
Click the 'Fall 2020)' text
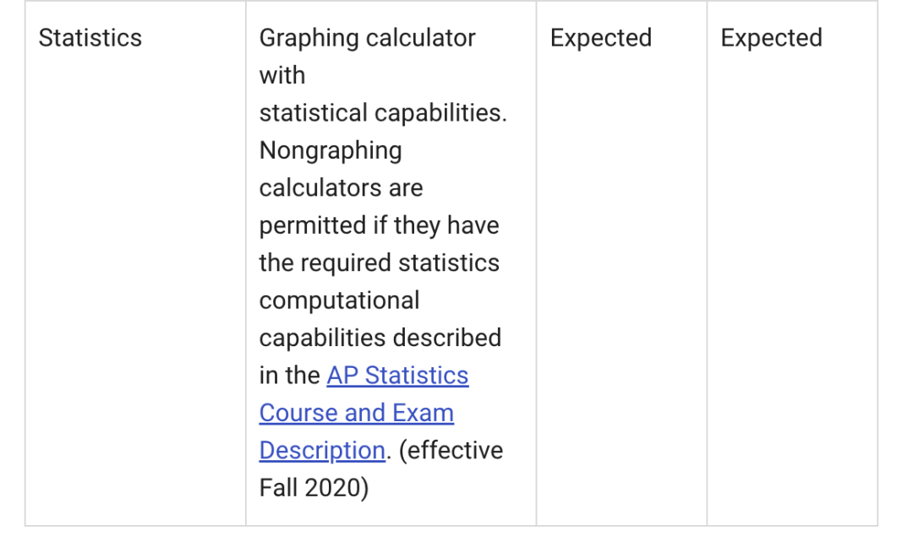314,488
